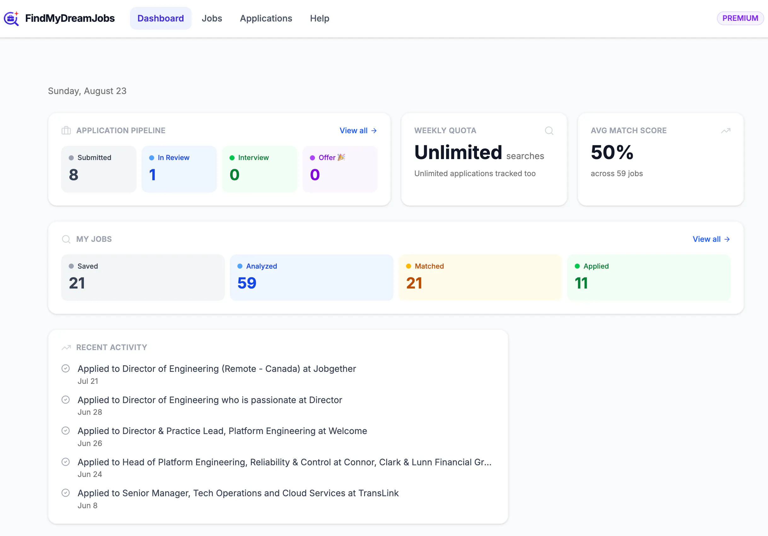The image size is (768, 536).
Task: Open the Interview applications card
Action: [x=259, y=169]
